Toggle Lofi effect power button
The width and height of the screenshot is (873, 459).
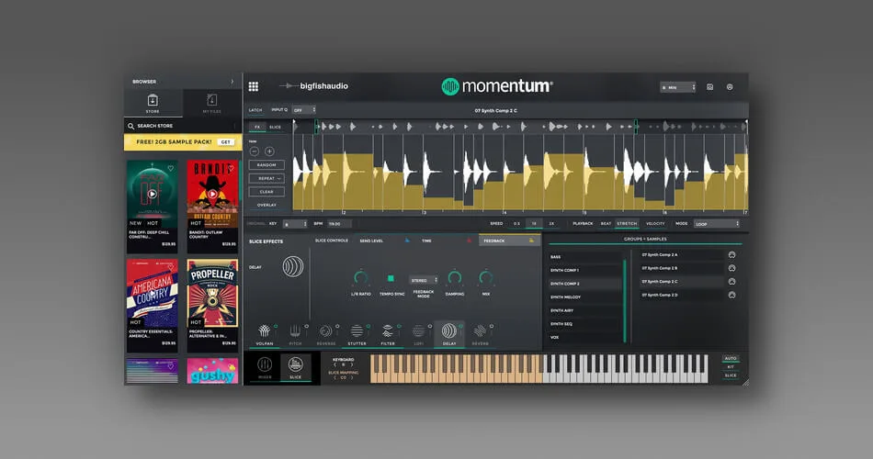click(429, 327)
